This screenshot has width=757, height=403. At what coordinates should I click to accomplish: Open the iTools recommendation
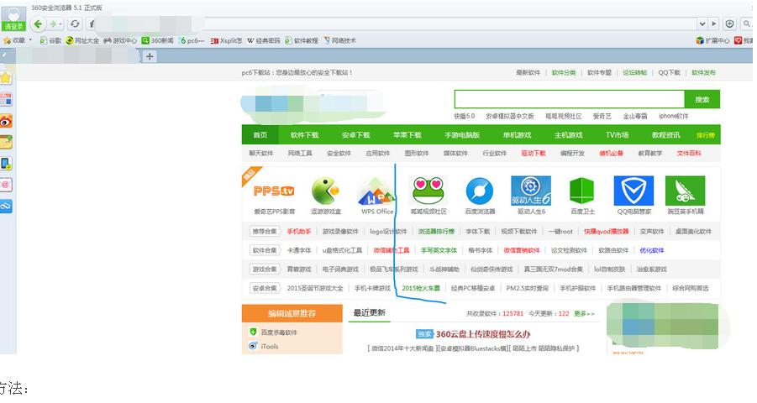(270, 347)
